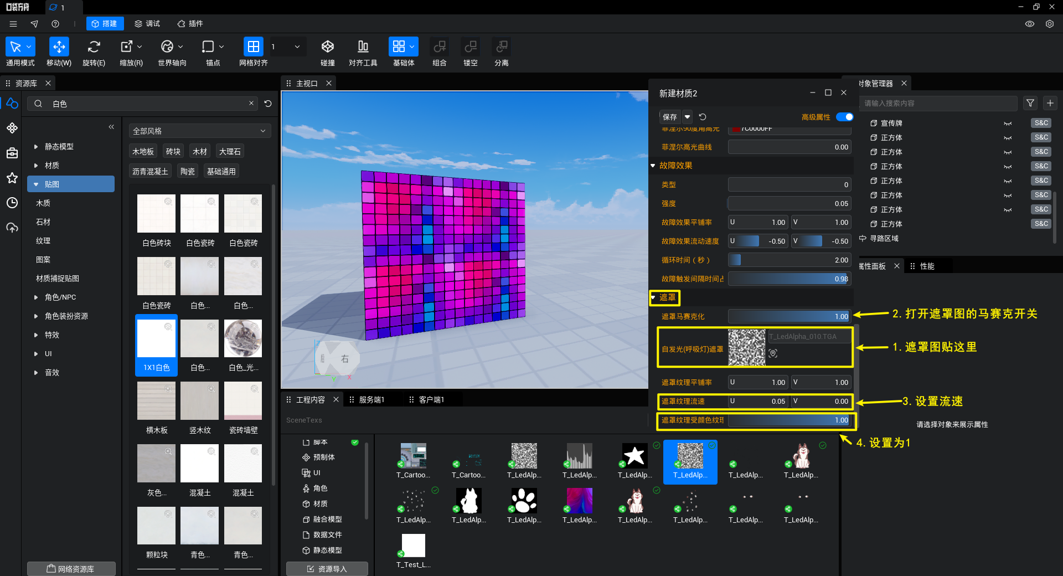Select the T_Test_L white texture asset
1063x576 pixels.
(414, 546)
